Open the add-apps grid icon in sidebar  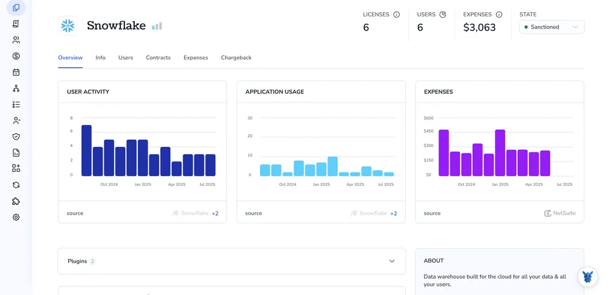point(16,168)
